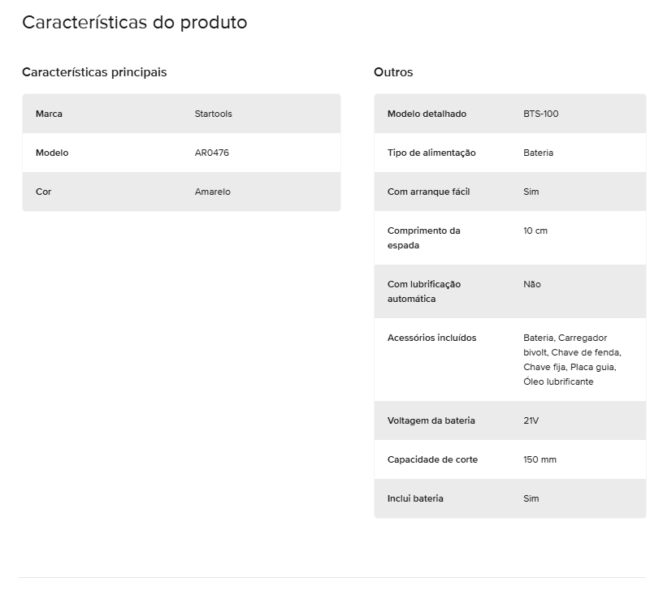
Task: Select the 'Acessórios incluídos' label
Action: coord(431,338)
